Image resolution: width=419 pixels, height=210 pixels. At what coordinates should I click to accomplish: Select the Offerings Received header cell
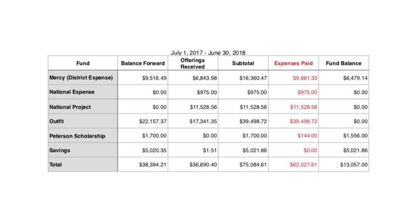pos(193,63)
